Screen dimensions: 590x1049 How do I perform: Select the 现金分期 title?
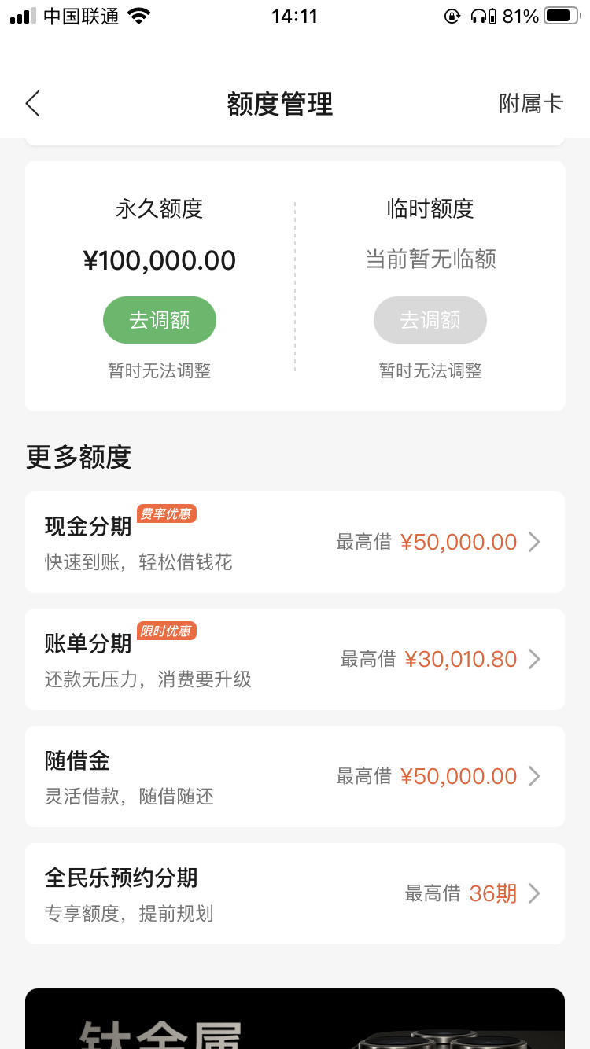88,526
